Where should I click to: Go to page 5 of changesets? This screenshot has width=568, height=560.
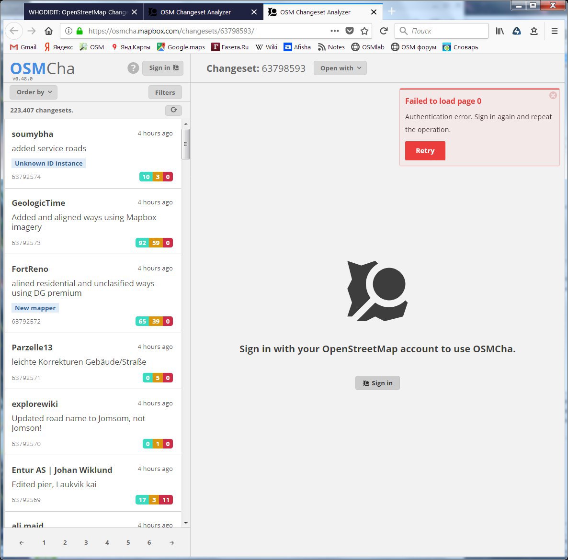pyautogui.click(x=128, y=542)
